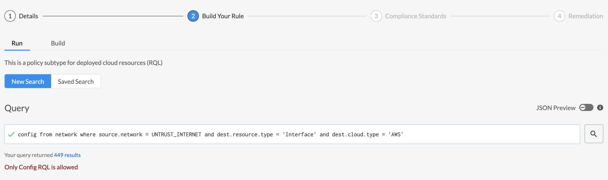Image resolution: width=608 pixels, height=180 pixels.
Task: Click the step 3 circle icon
Action: (x=376, y=16)
